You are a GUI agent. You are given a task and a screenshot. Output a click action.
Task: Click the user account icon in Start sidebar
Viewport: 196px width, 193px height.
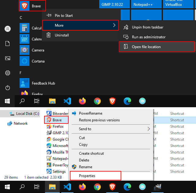[x=8, y=29]
